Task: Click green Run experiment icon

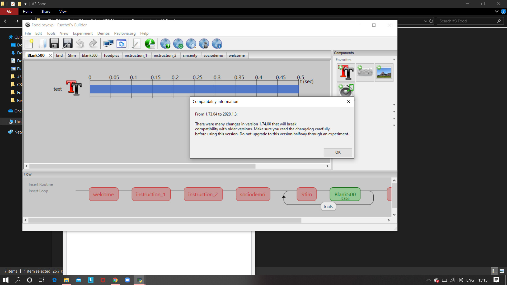Action: (150, 44)
